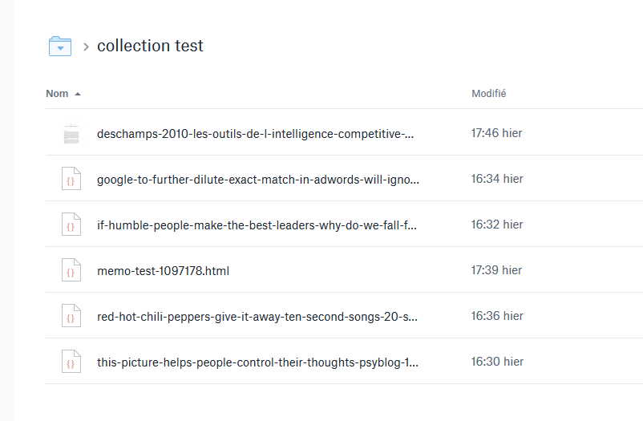The image size is (643, 421).
Task: Toggle the sort arrow beside Nom
Action: point(78,94)
